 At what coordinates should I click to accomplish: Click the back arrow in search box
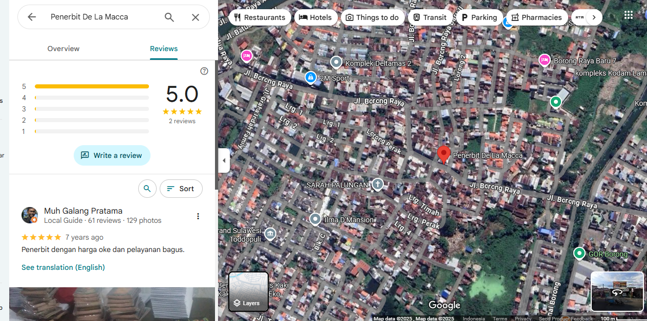(x=32, y=17)
